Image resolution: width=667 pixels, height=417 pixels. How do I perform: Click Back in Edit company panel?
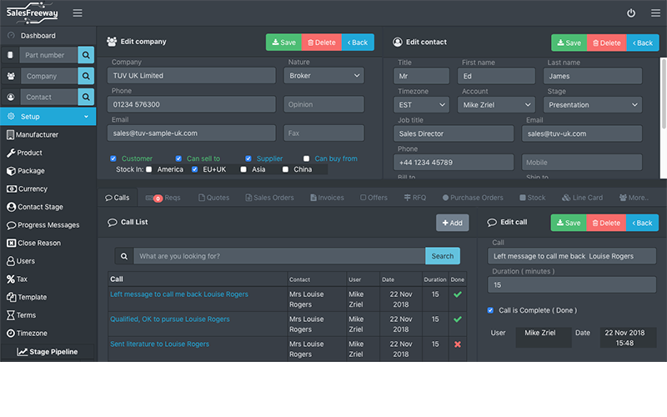[358, 43]
